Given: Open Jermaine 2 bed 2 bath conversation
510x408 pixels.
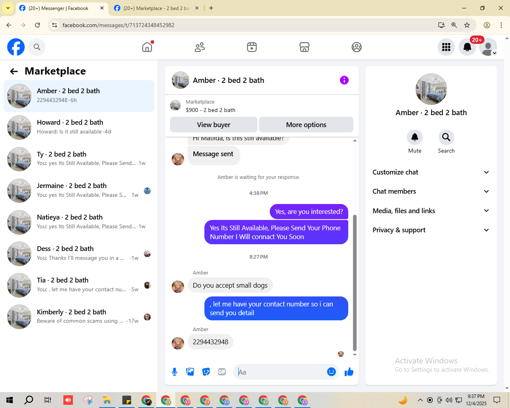Looking at the screenshot, I should pos(79,190).
